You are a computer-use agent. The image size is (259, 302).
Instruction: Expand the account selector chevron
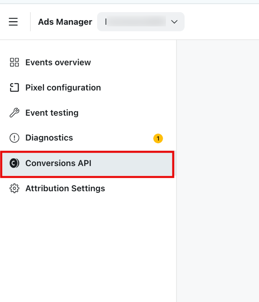point(174,22)
